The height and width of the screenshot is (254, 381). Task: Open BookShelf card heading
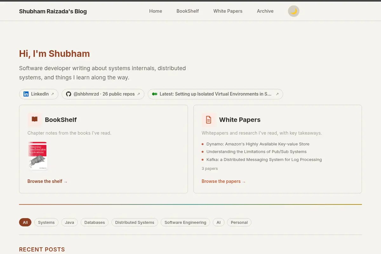click(61, 120)
